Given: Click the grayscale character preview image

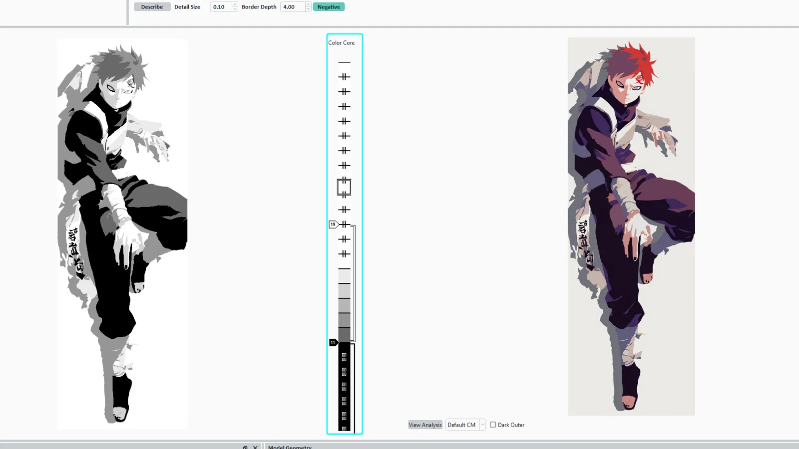Looking at the screenshot, I should click(x=122, y=233).
